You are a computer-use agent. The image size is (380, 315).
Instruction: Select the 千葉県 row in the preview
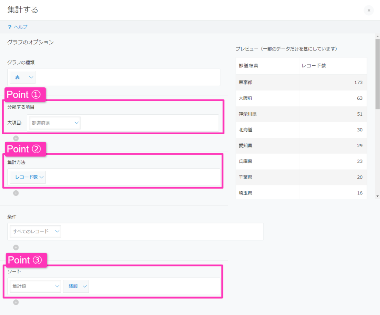coord(301,177)
